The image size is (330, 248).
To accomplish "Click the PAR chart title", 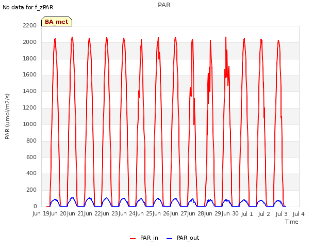I will 164,5.
